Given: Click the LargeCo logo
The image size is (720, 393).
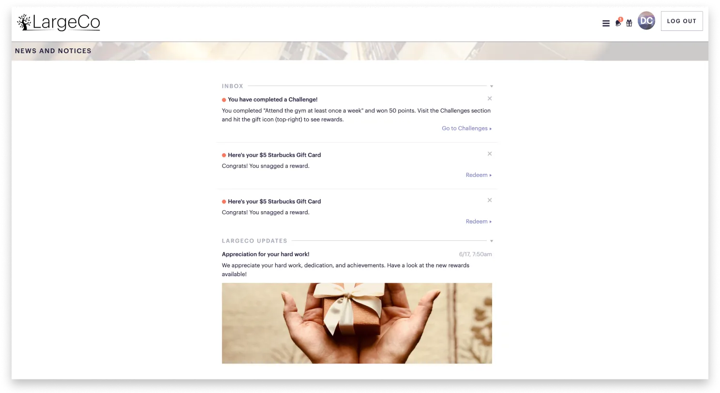Looking at the screenshot, I should click(x=59, y=22).
